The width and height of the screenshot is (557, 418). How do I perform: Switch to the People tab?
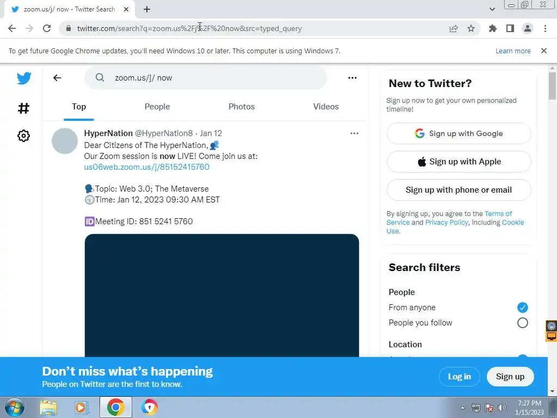[157, 107]
